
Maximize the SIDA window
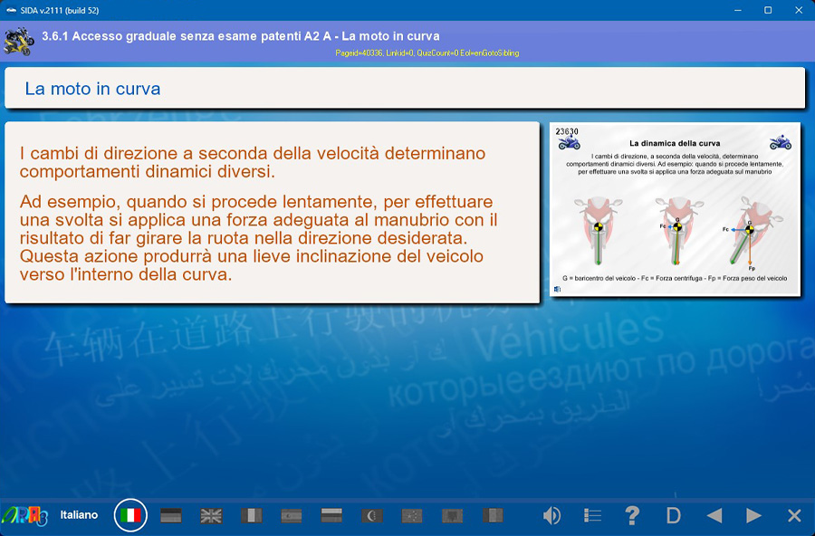(x=768, y=10)
